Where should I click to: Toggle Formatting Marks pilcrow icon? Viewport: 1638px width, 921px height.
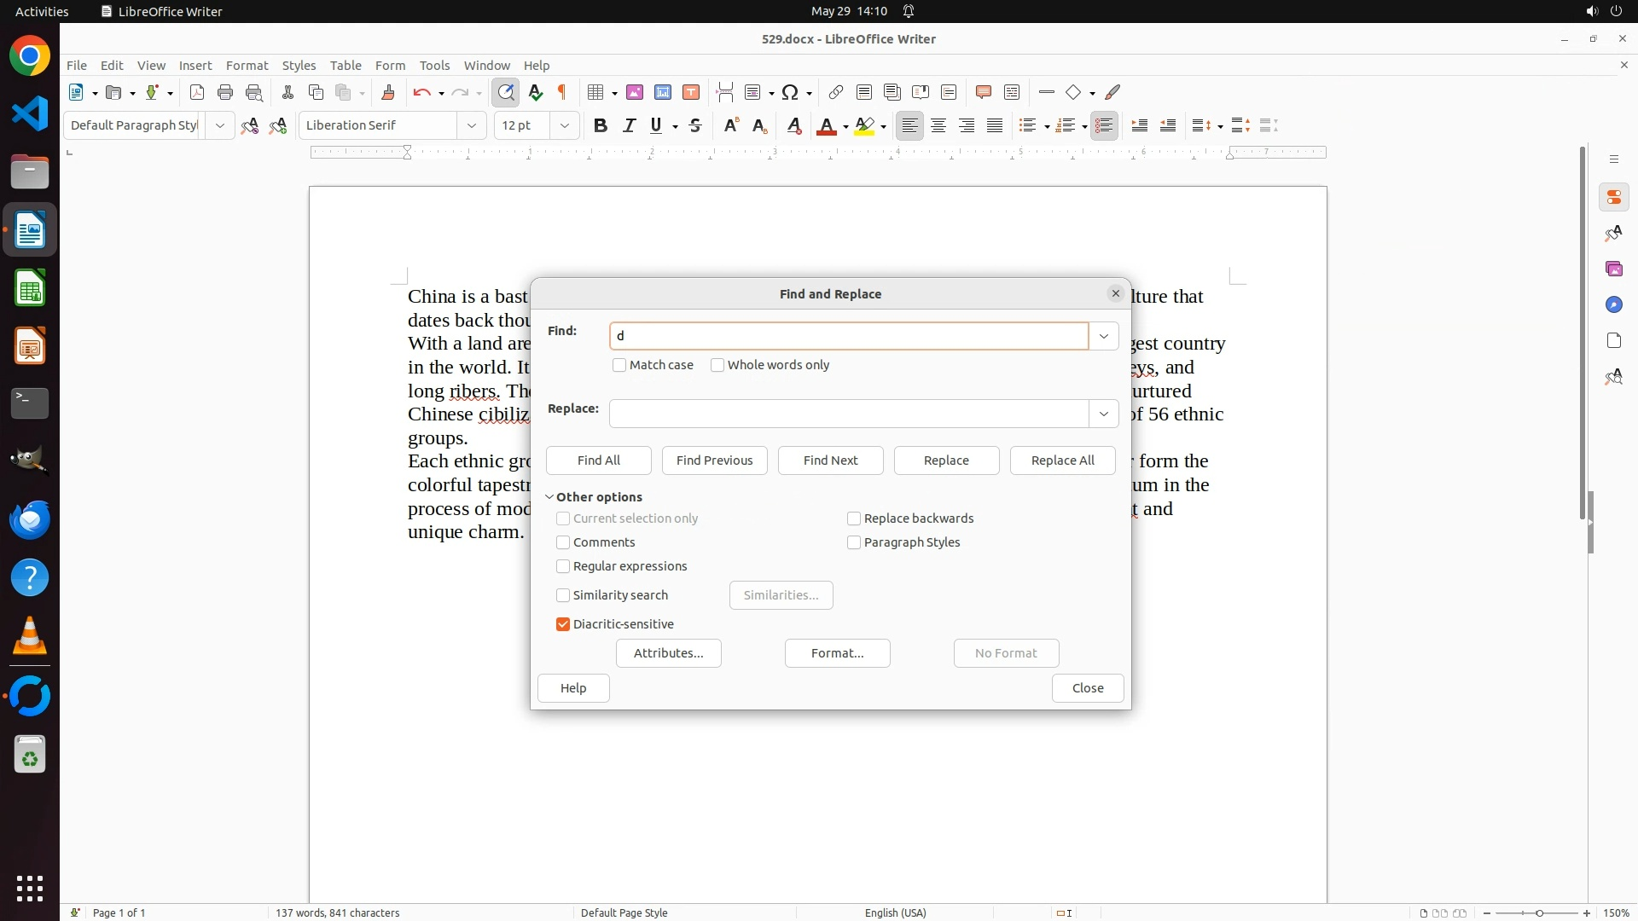pos(562,92)
